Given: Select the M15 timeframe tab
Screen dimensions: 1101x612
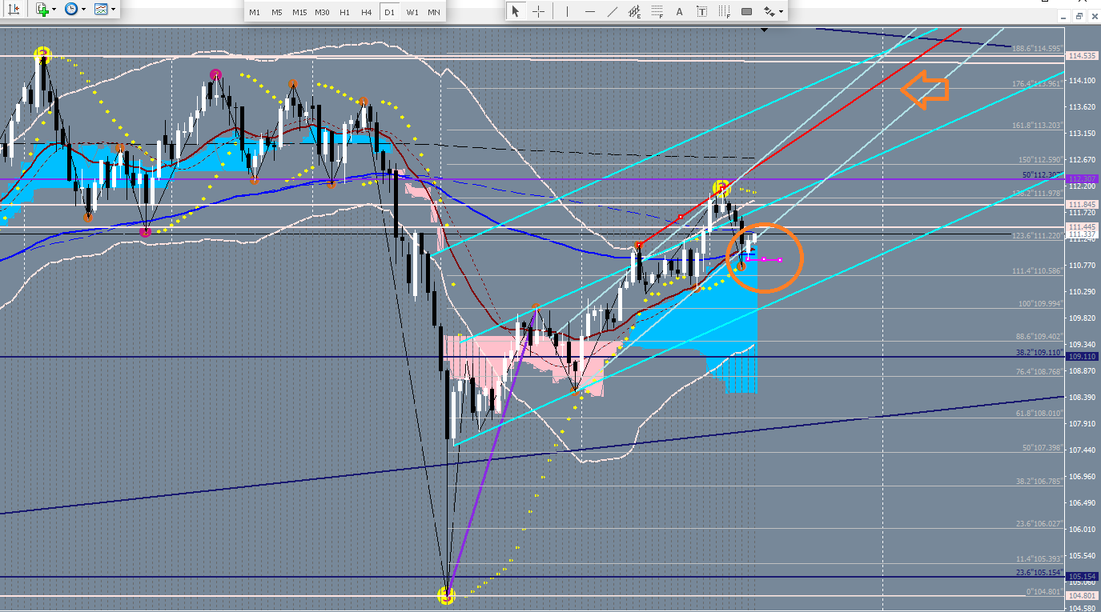Looking at the screenshot, I should [299, 12].
